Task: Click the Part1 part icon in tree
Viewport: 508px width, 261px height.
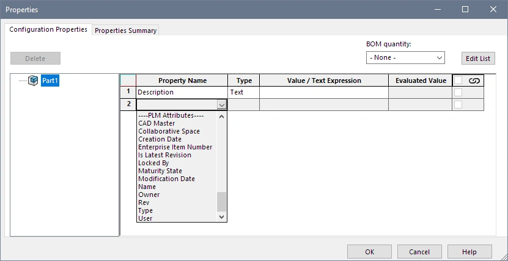Action: (x=34, y=80)
